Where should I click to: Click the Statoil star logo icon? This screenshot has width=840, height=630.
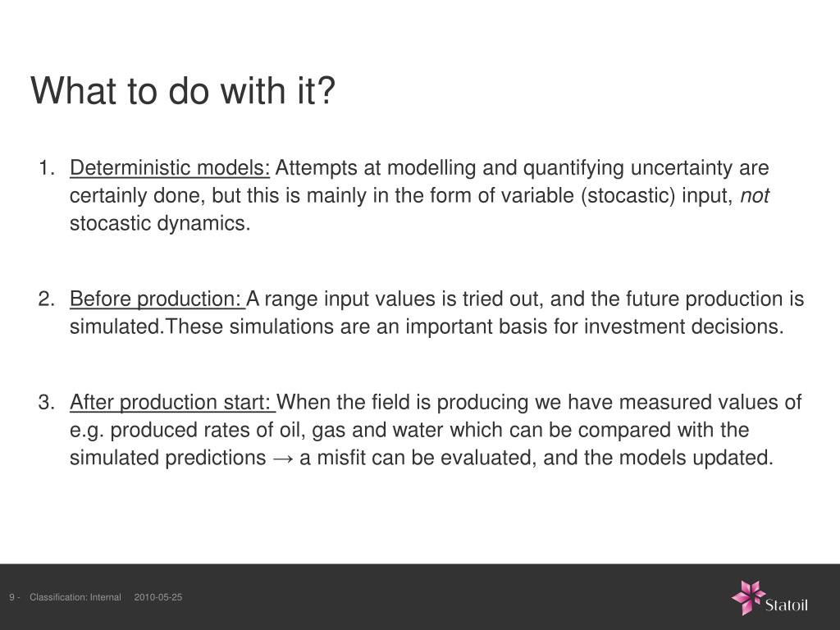(x=748, y=597)
